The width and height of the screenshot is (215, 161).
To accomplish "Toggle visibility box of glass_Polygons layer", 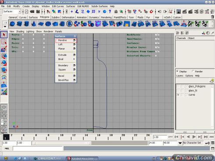I will pos(178,86).
